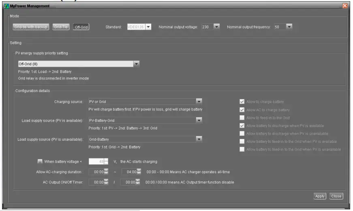Toggle Allow battery to discharge when PV is available
Image resolution: width=353 pixels, height=211 pixels.
pos(242,125)
